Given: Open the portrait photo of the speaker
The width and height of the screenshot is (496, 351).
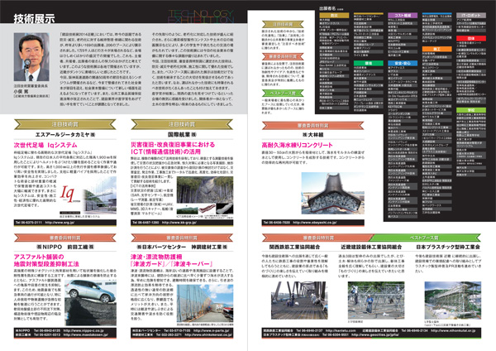Looking at the screenshot, I should tap(31, 56).
